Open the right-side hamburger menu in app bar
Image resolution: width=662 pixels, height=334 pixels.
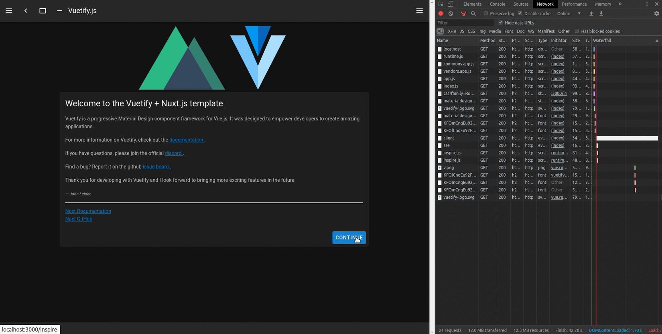[x=420, y=11]
